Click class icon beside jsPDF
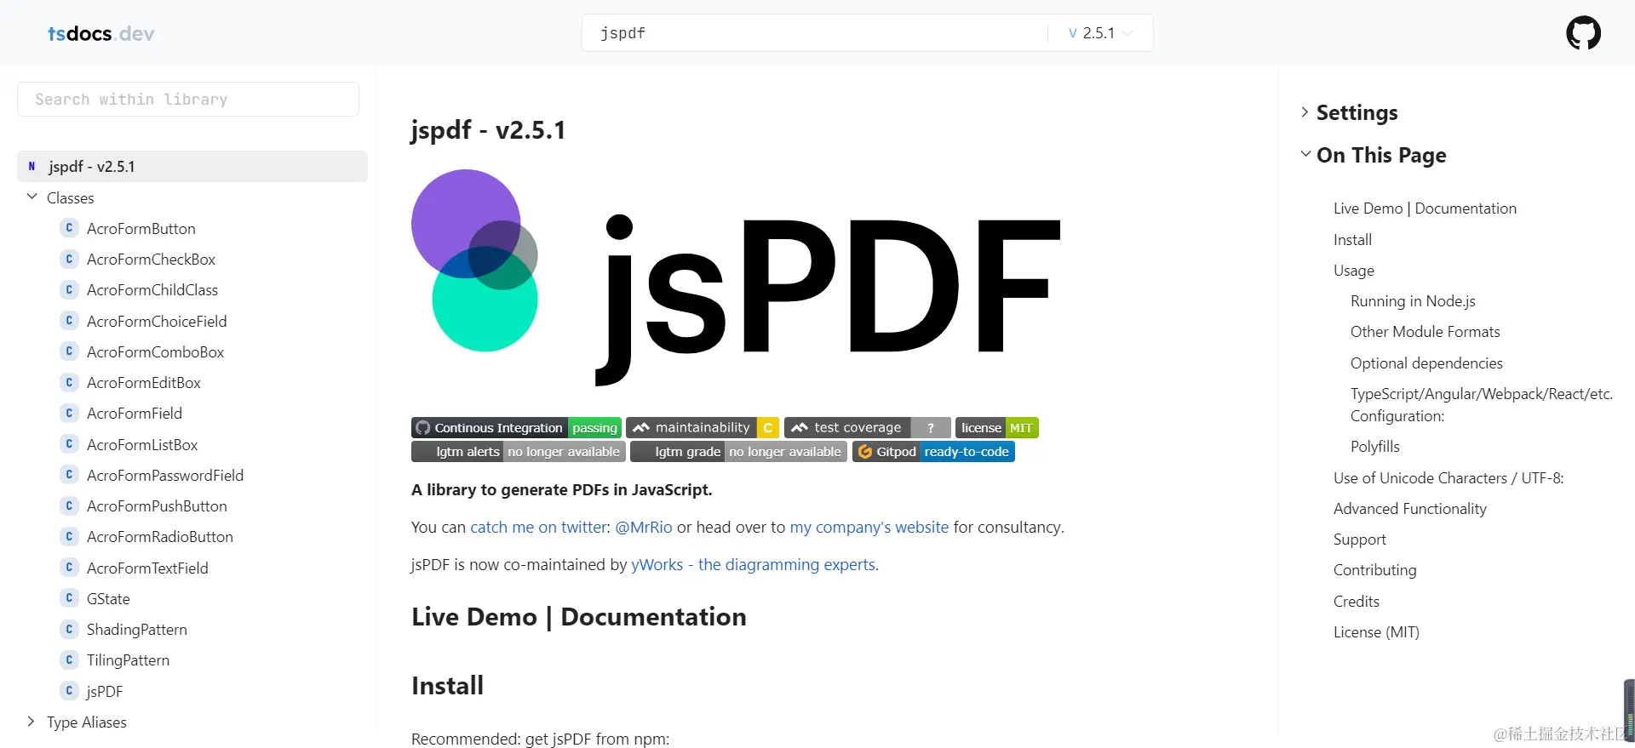This screenshot has height=748, width=1635. (70, 691)
